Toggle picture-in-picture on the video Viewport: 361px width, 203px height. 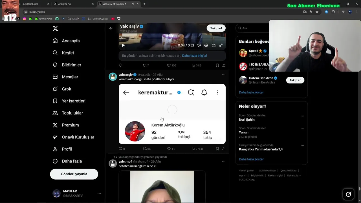coord(213,45)
